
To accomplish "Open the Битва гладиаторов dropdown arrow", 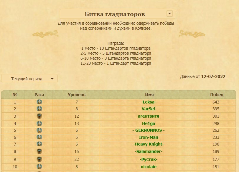I will [169, 14].
